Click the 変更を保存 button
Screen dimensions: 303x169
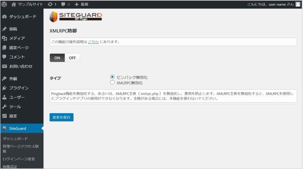click(x=62, y=117)
